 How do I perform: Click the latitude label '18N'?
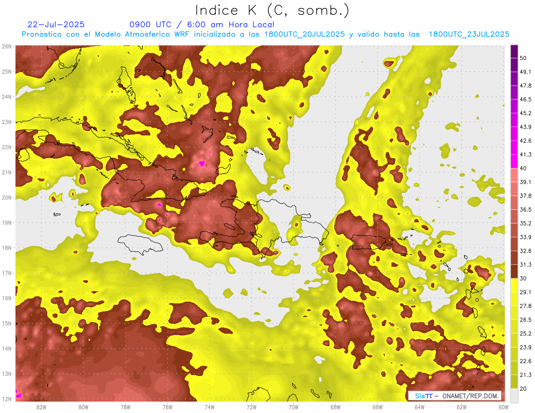click(7, 248)
